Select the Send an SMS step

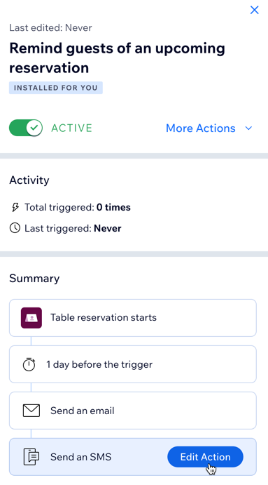(133, 457)
